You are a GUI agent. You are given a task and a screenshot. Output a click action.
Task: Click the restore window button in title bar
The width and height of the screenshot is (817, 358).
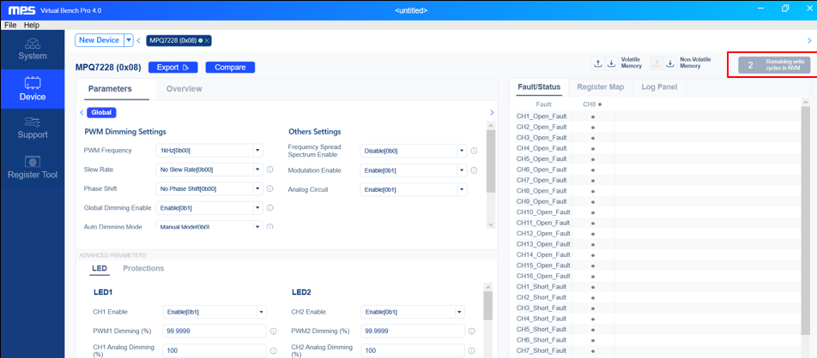pyautogui.click(x=784, y=9)
